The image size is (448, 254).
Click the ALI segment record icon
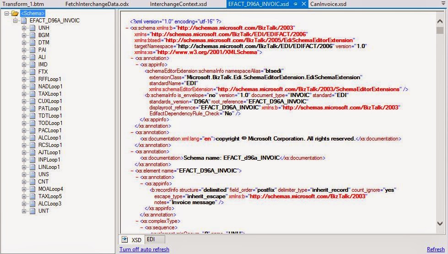(x=32, y=57)
